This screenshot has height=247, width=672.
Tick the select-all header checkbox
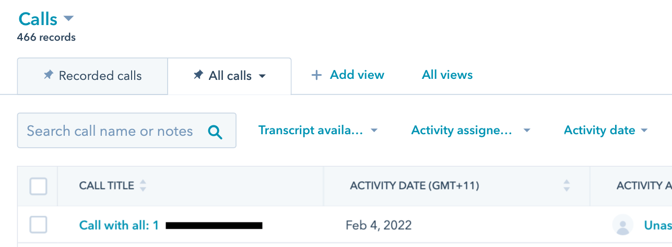(x=38, y=186)
